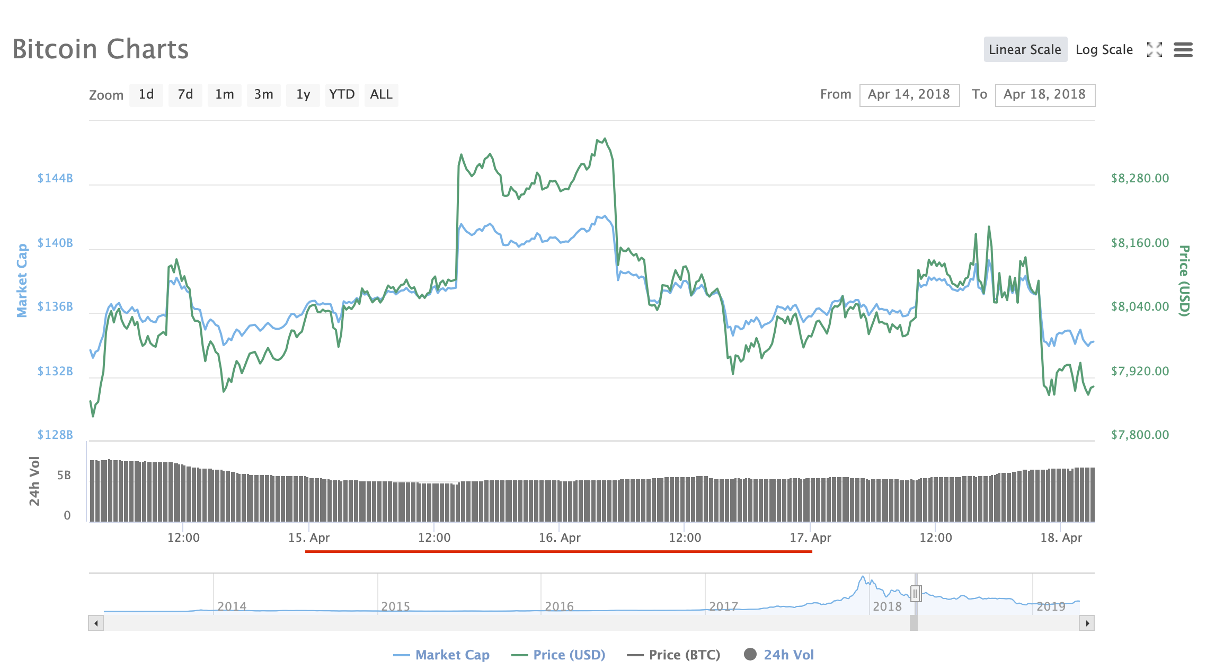Show ALL historical data
1206x669 pixels.
(x=381, y=95)
